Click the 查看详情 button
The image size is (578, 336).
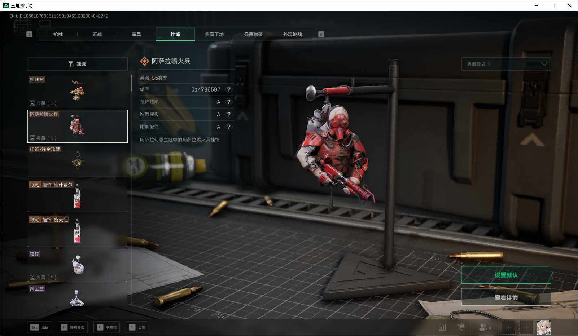pos(506,297)
